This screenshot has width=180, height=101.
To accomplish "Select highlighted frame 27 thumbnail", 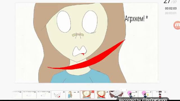I will (x=87, y=95).
